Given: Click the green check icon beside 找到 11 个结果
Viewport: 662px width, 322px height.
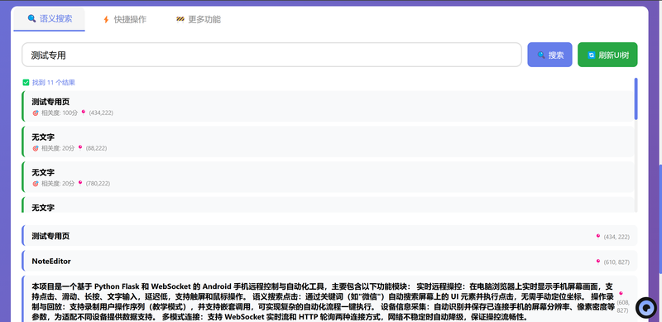Looking at the screenshot, I should pos(26,83).
